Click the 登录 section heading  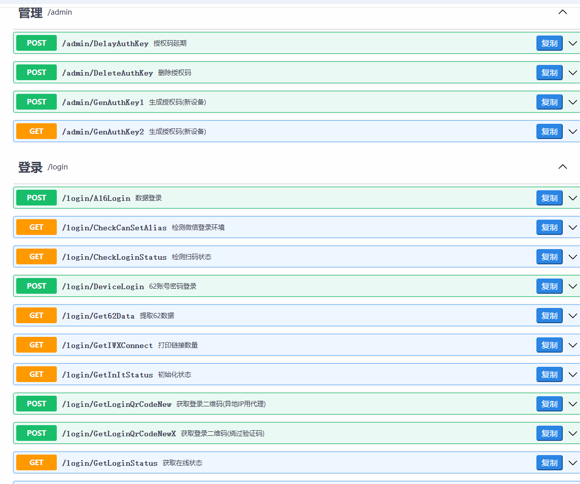[x=30, y=167]
